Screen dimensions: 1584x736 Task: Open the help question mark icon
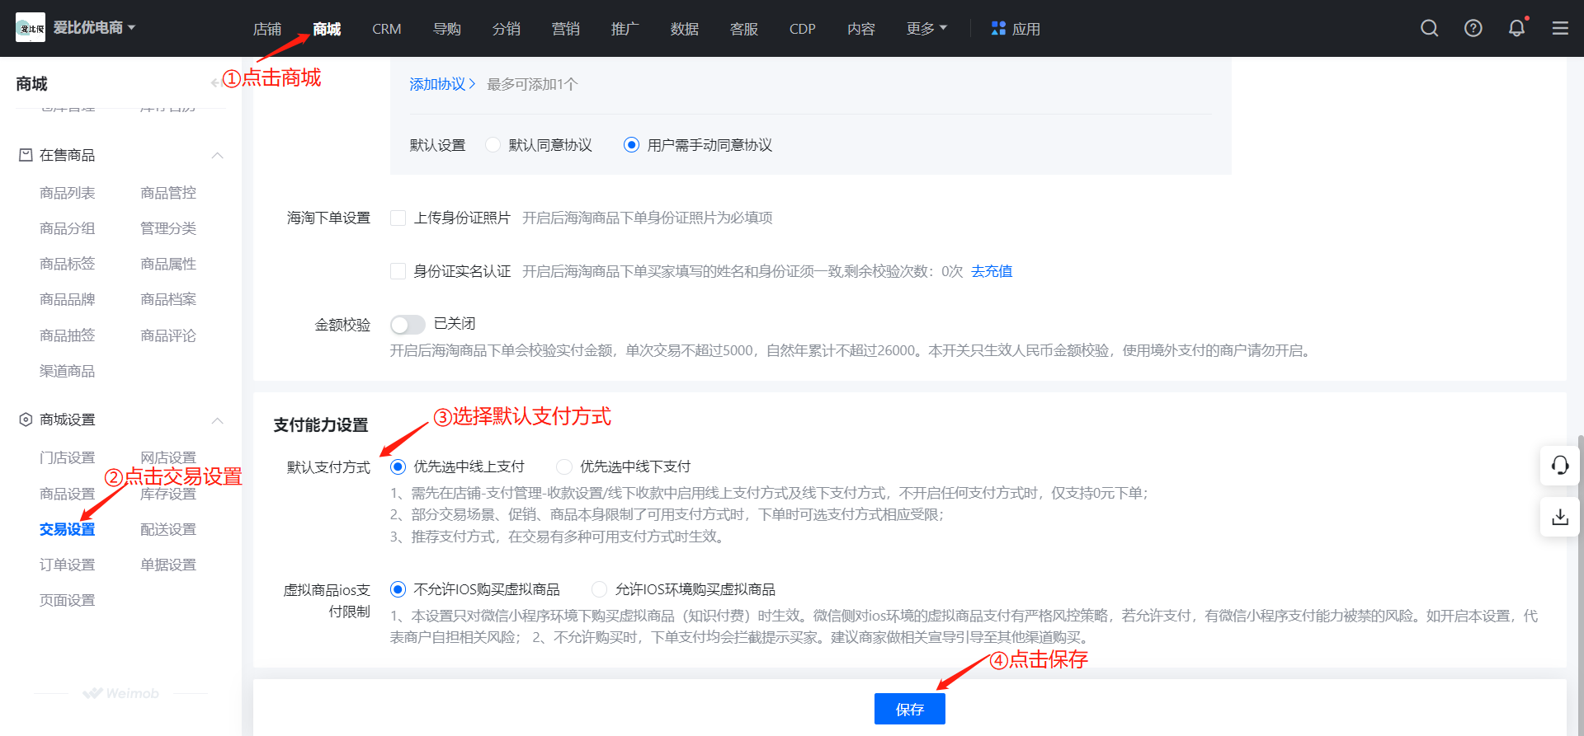click(x=1473, y=29)
